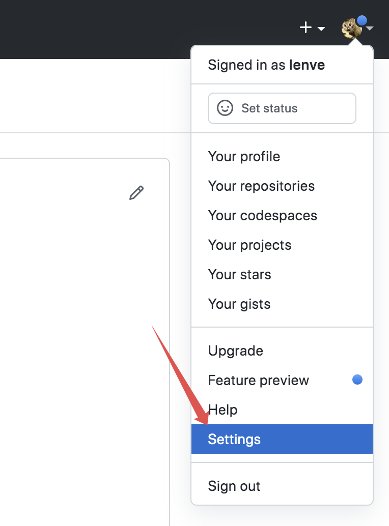Click Sign out
This screenshot has width=389, height=526.
234,486
